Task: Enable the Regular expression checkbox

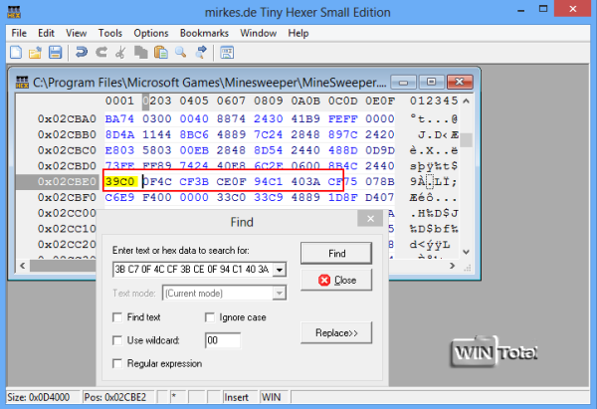Action: pos(117,363)
